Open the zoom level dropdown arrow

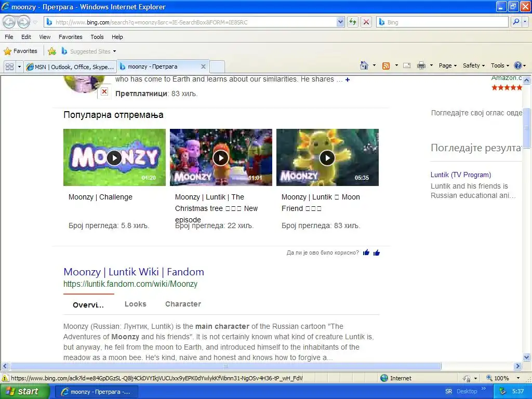(518, 378)
